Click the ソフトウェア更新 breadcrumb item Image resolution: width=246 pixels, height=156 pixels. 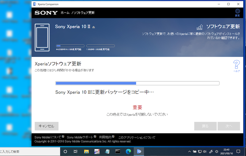click(x=84, y=13)
